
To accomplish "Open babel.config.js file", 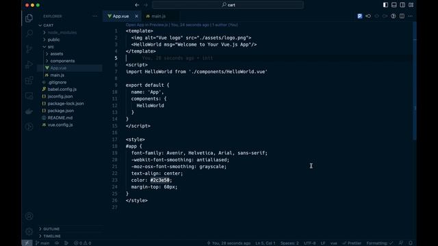I will [70, 90].
